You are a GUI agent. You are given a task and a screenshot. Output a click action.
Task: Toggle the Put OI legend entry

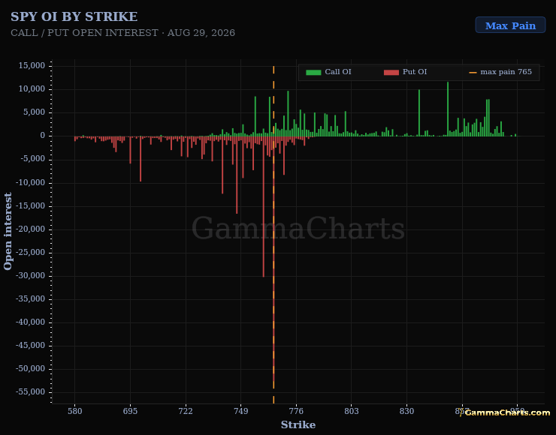pos(405,72)
